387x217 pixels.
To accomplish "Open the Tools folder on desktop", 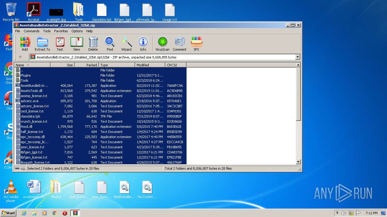I will click(79, 12).
